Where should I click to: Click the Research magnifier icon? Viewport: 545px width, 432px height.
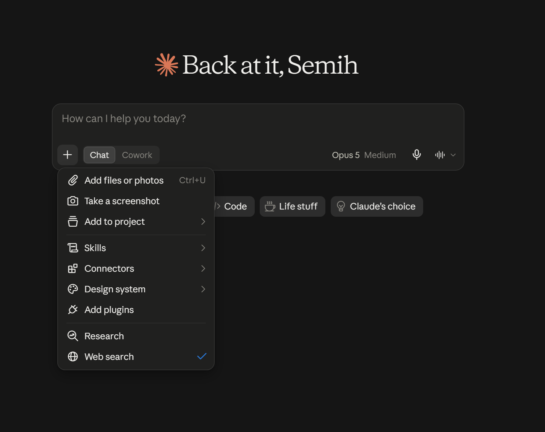tap(73, 336)
